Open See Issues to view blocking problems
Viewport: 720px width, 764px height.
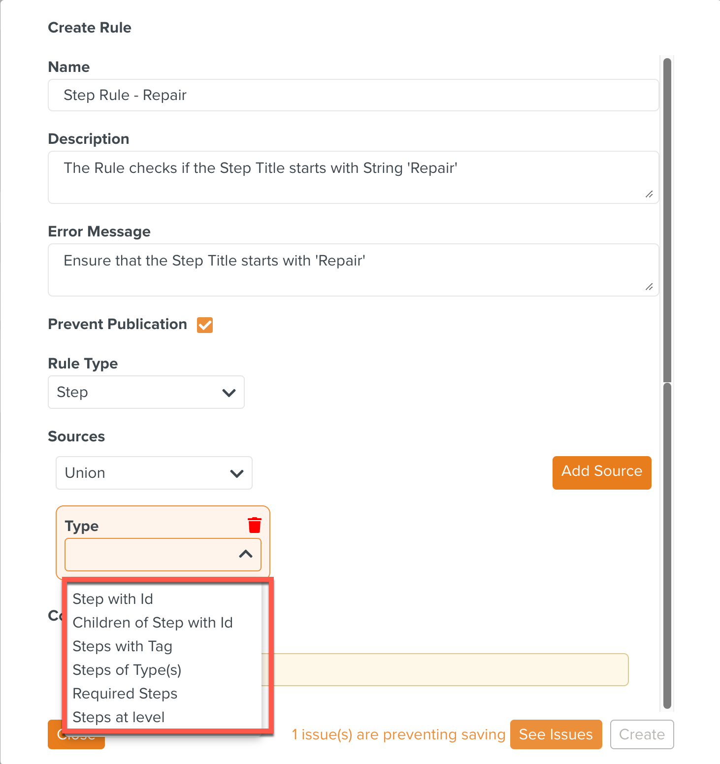click(556, 734)
